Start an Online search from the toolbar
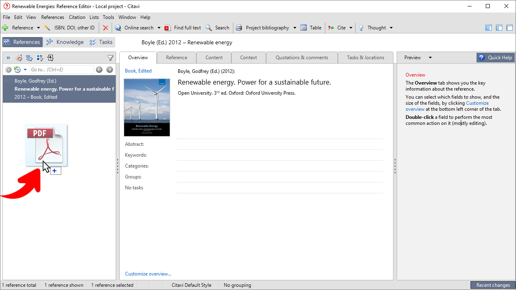 [x=134, y=28]
